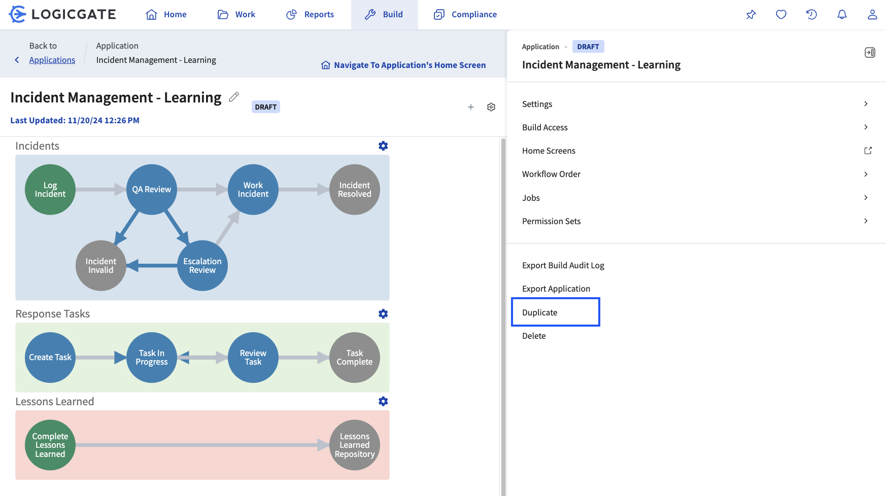
Task: Click Duplicate to copy the application
Action: coord(540,312)
